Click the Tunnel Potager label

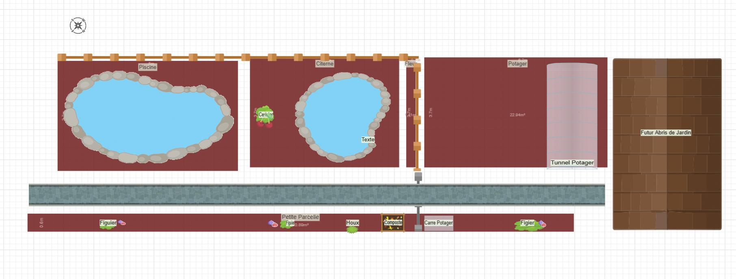[x=572, y=162]
